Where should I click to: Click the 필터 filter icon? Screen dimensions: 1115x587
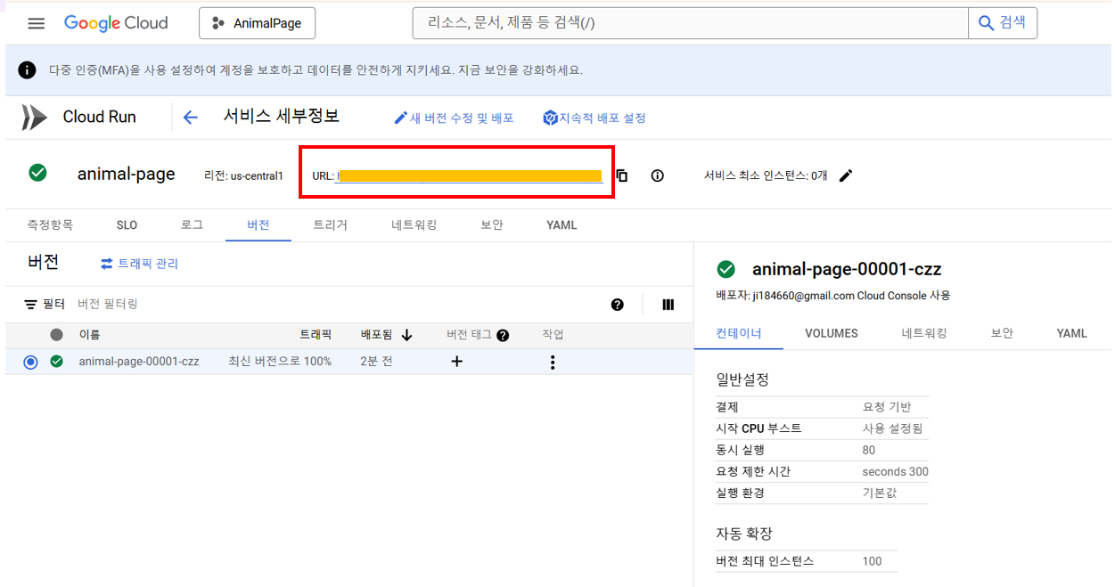[x=30, y=305]
